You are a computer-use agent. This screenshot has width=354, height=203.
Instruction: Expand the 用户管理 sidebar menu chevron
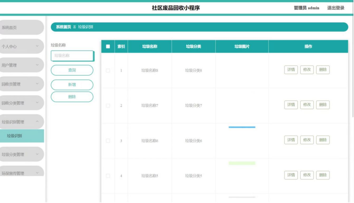pos(37,65)
